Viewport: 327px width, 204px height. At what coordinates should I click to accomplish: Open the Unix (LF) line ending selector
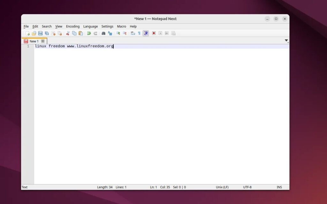(222, 187)
